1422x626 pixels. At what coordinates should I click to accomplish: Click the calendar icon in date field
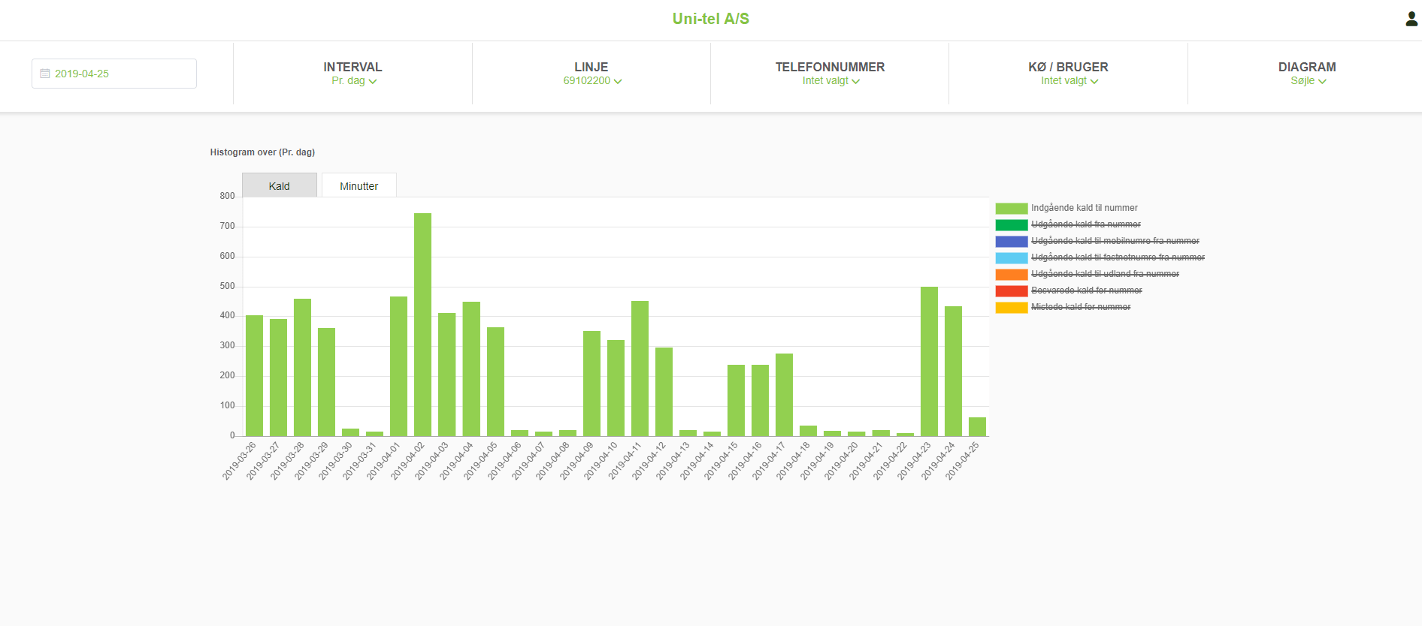click(x=45, y=74)
